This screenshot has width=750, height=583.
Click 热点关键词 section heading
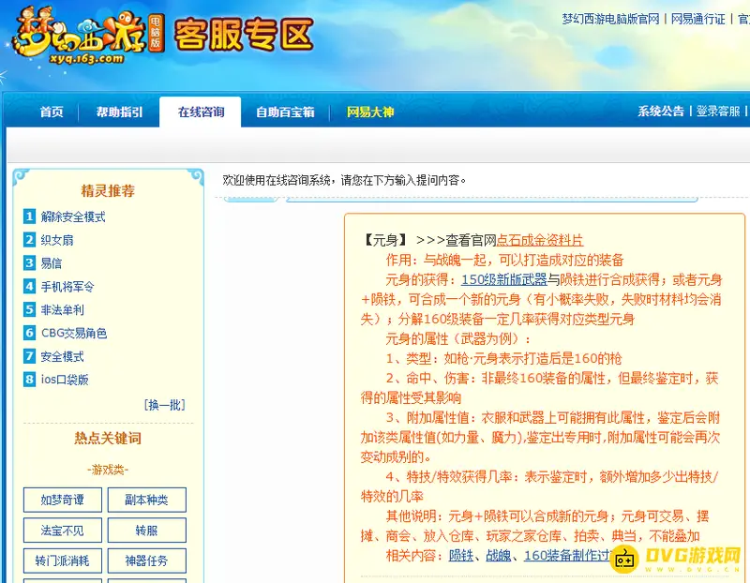click(x=108, y=438)
